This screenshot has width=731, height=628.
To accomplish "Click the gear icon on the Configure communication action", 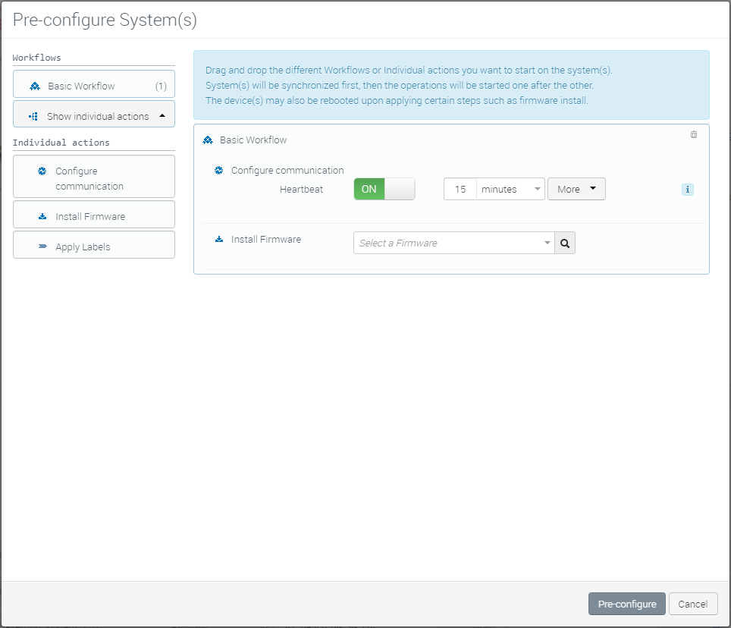I will [42, 171].
